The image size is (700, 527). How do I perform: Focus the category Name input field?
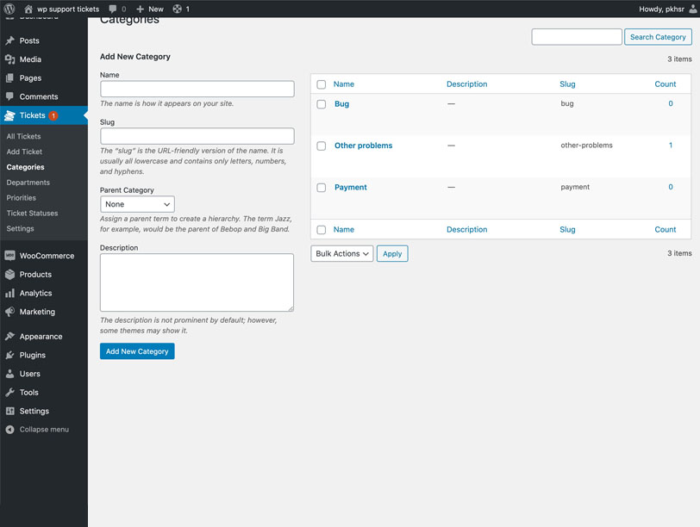click(x=197, y=89)
